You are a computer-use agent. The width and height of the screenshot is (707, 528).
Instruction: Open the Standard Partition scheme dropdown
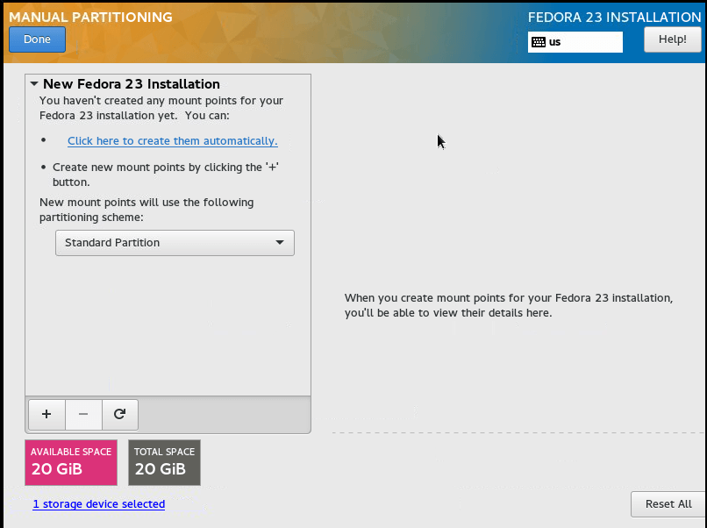175,243
